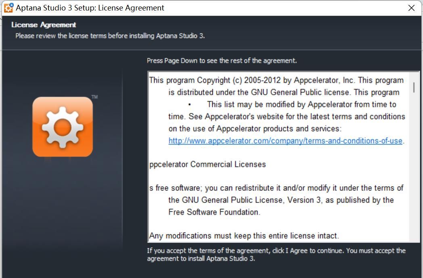Click the 'Free Software Foundation.' line
Image resolution: width=423 pixels, height=278 pixels.
coord(214,212)
